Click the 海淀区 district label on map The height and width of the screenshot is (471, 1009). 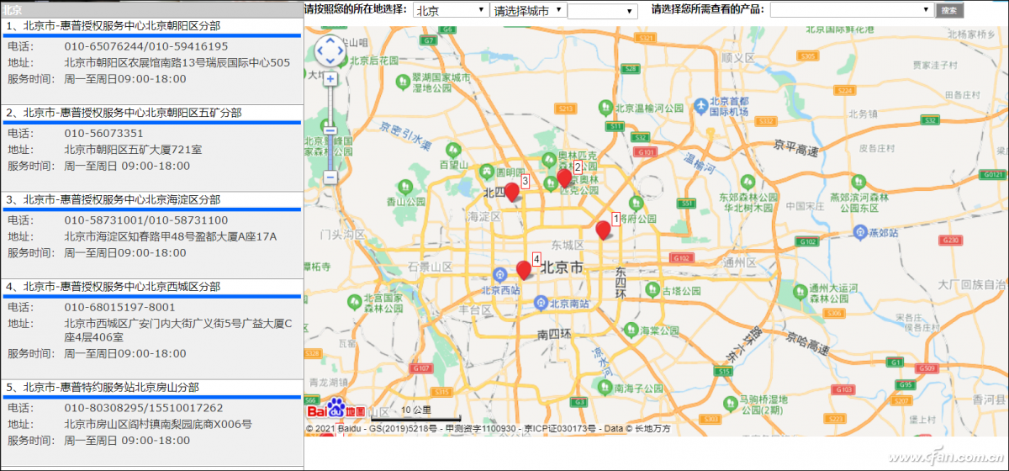click(485, 216)
